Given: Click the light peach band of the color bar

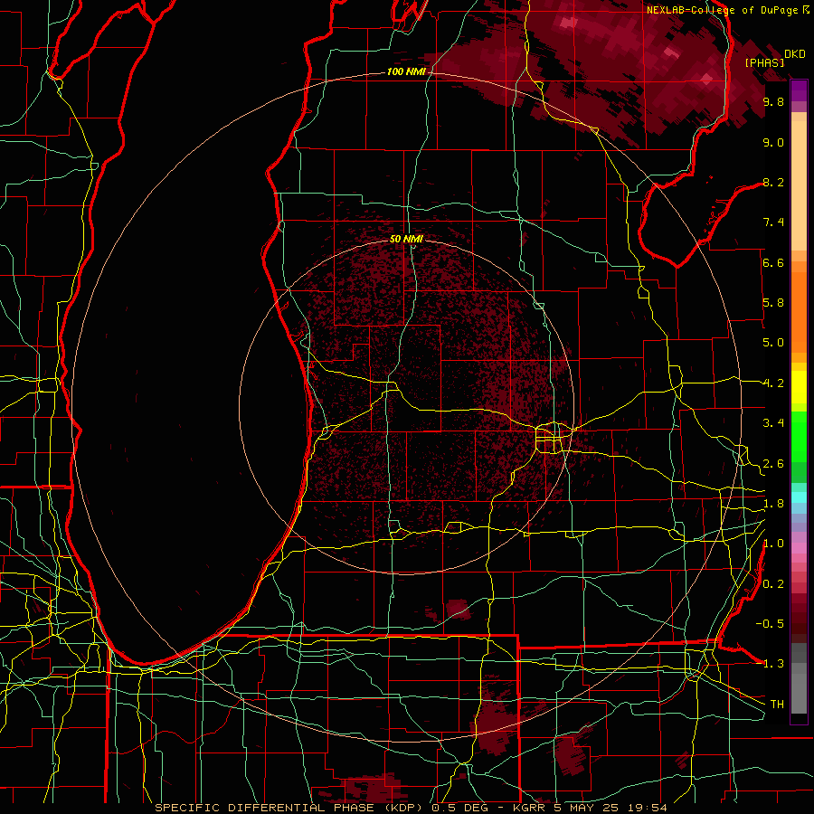Looking at the screenshot, I should [799, 185].
